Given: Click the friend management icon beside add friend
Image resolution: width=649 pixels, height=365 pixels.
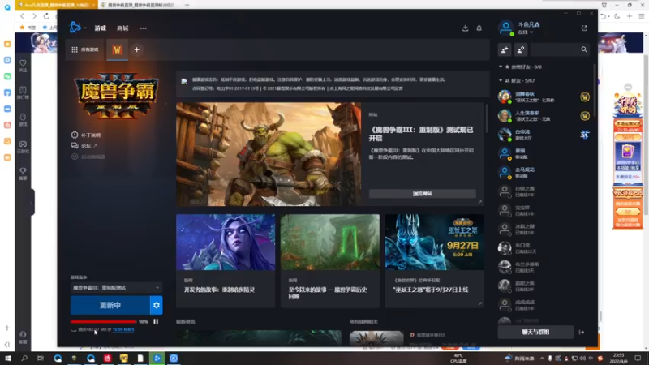Looking at the screenshot, I should click(521, 49).
